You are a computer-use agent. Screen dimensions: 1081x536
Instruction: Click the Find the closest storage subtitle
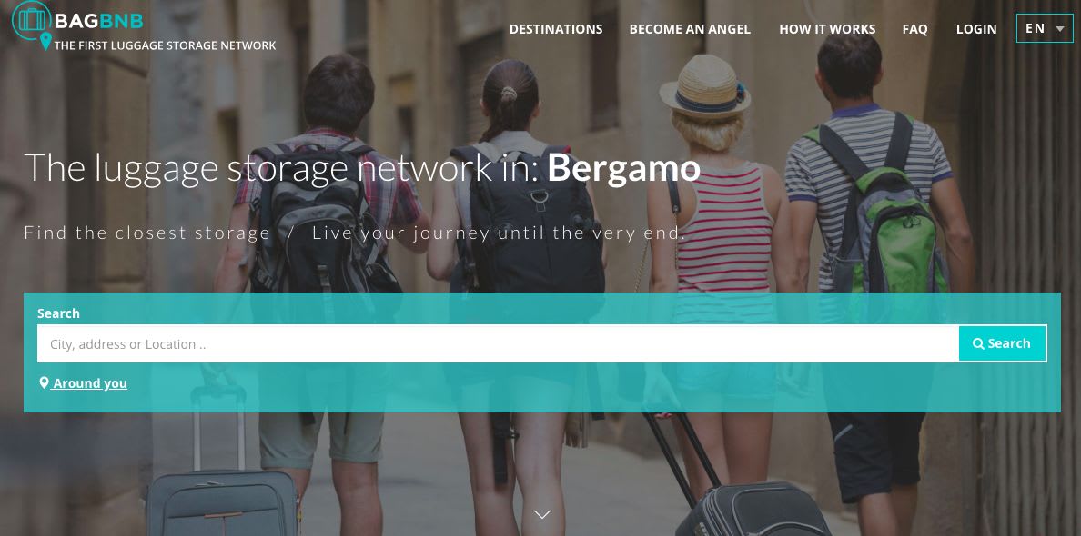pyautogui.click(x=146, y=233)
